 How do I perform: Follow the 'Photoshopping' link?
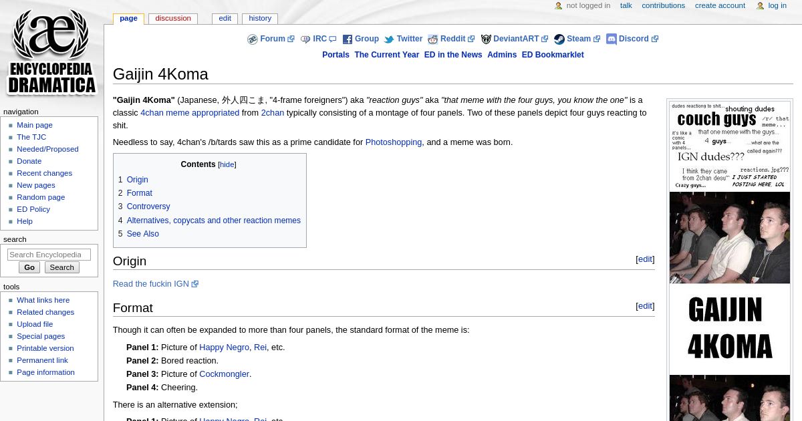point(394,142)
